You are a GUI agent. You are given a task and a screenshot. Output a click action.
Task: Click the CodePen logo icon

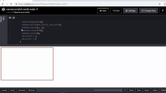[3, 9]
